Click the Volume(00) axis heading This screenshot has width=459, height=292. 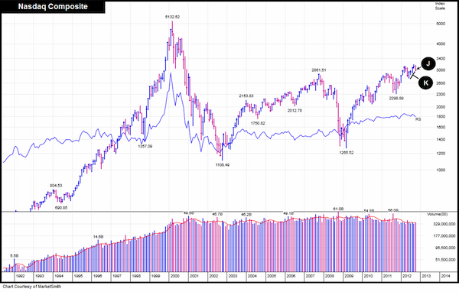438,214
